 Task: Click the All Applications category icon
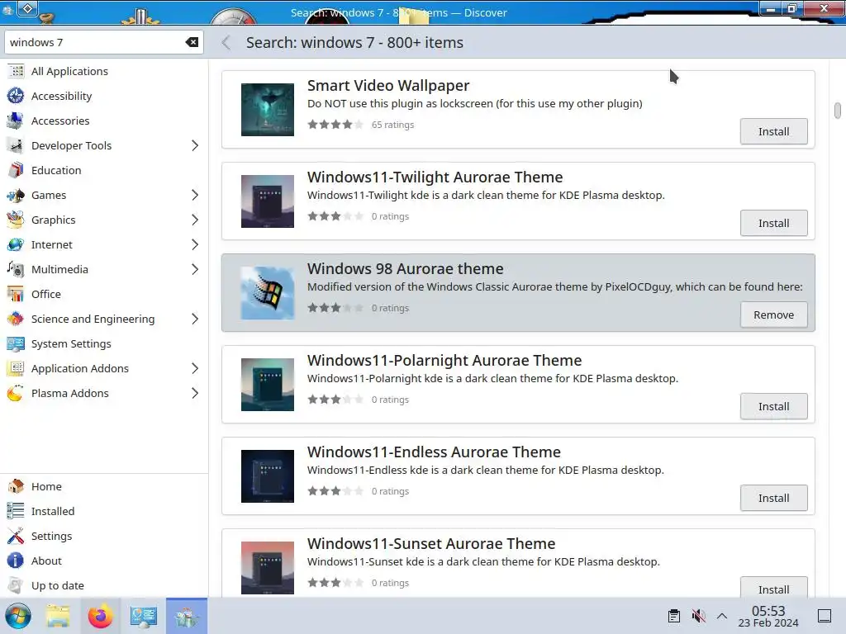16,71
